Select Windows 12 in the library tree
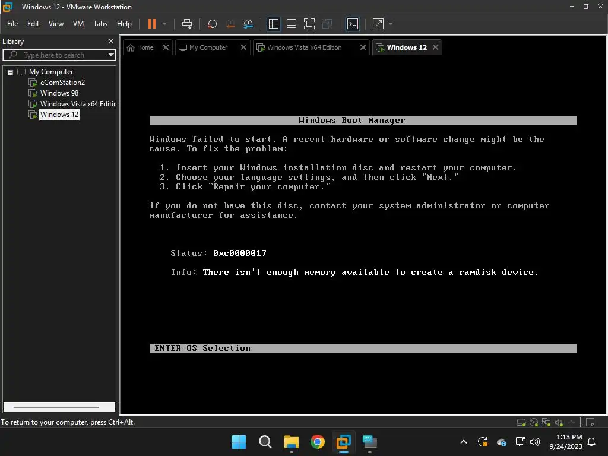This screenshot has height=456, width=608. tap(59, 115)
